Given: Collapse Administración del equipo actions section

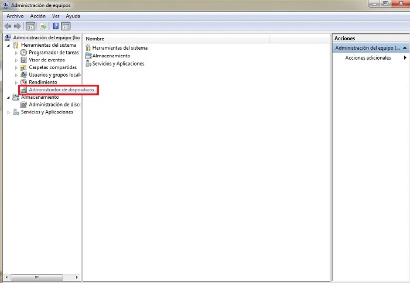Looking at the screenshot, I should point(405,48).
